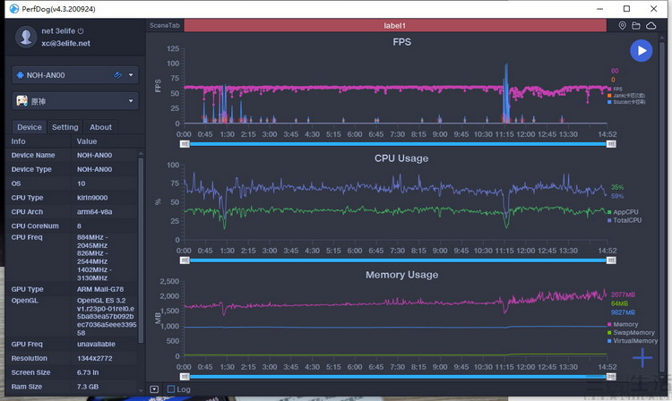Click the Android device icon beside NOH-AN00
The image size is (672, 401).
tap(20, 75)
